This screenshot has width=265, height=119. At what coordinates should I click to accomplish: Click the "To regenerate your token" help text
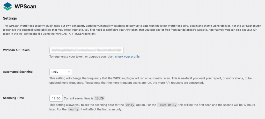point(82,57)
